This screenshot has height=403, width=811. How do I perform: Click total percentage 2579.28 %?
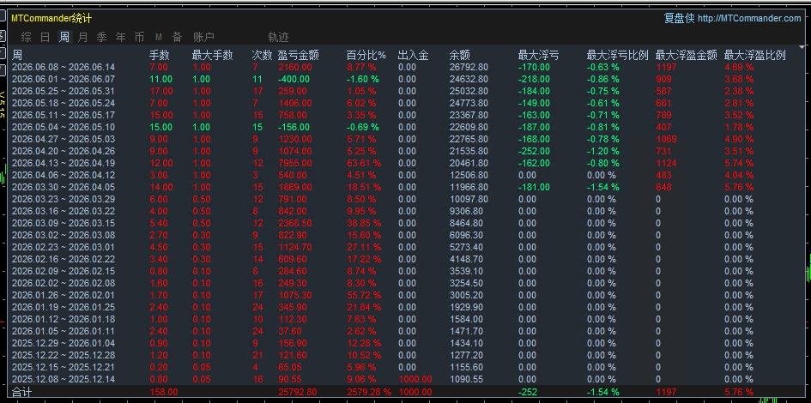point(369,392)
